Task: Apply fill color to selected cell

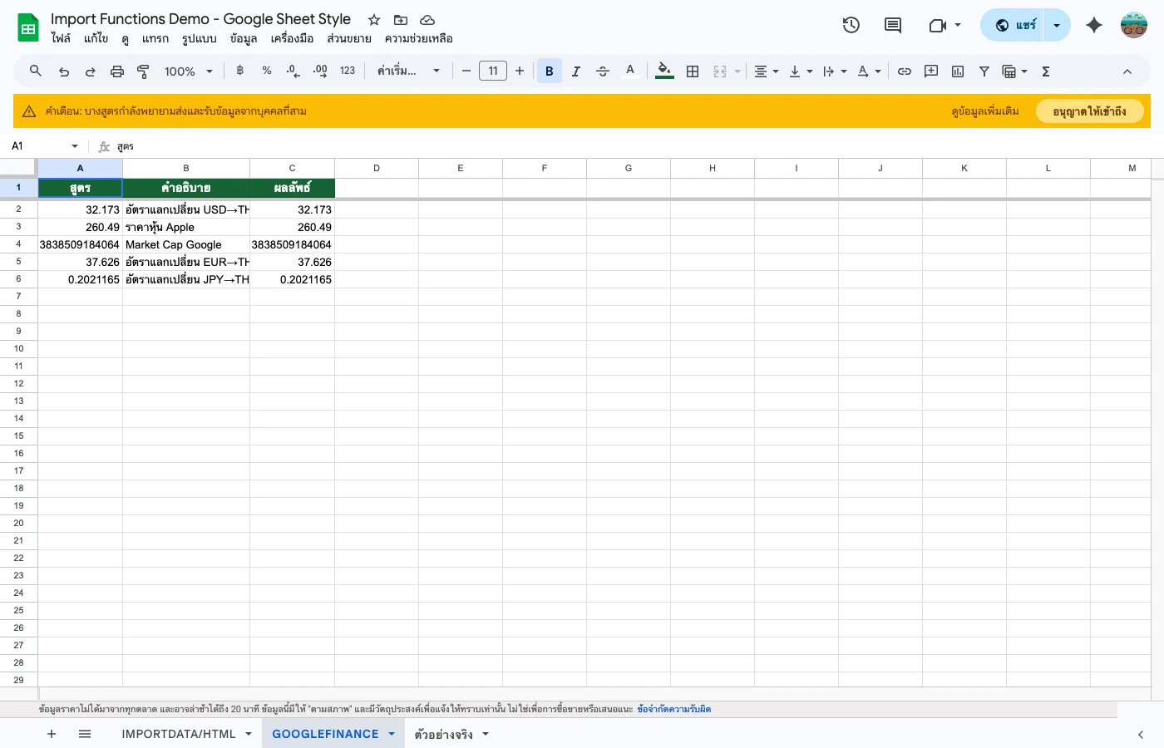Action: [663, 71]
